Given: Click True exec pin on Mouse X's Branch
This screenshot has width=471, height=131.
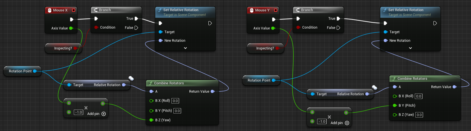Looking at the screenshot, I should point(136,19).
